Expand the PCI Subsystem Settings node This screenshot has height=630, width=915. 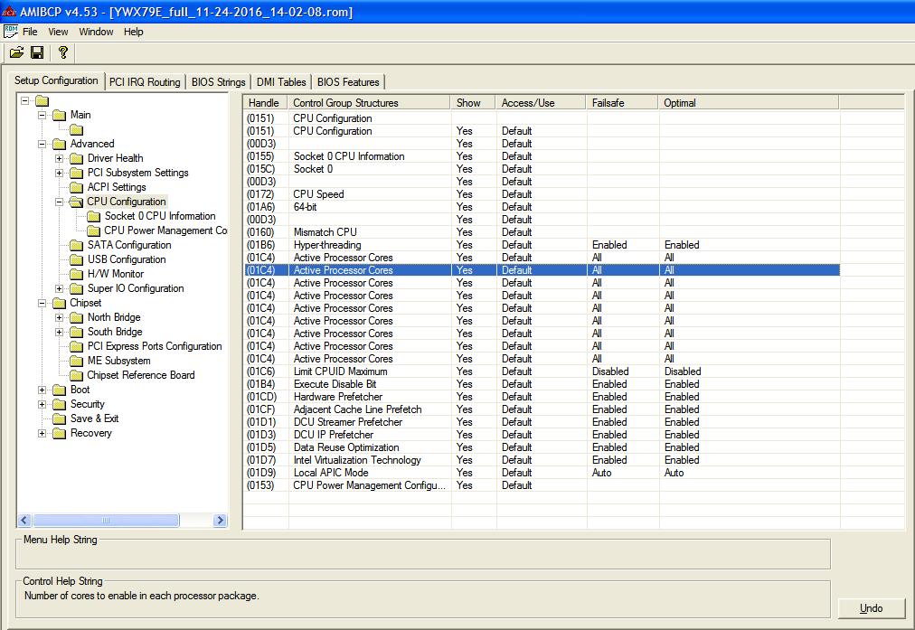click(59, 173)
